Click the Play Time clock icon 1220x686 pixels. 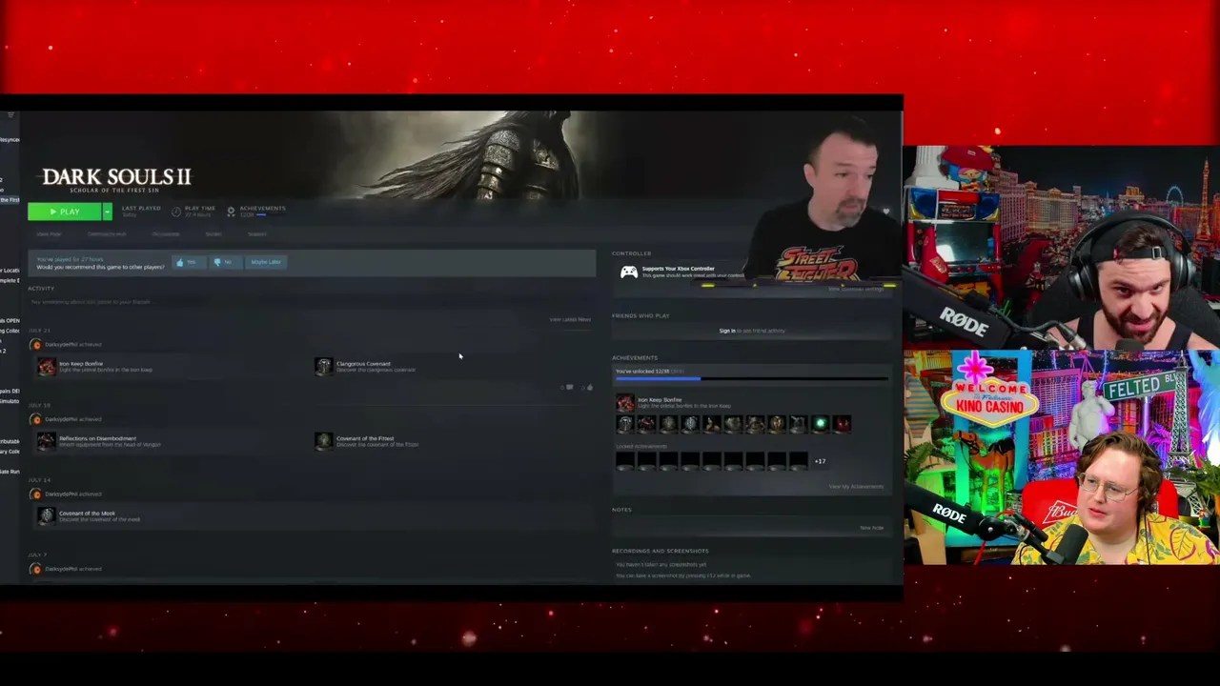coord(176,212)
